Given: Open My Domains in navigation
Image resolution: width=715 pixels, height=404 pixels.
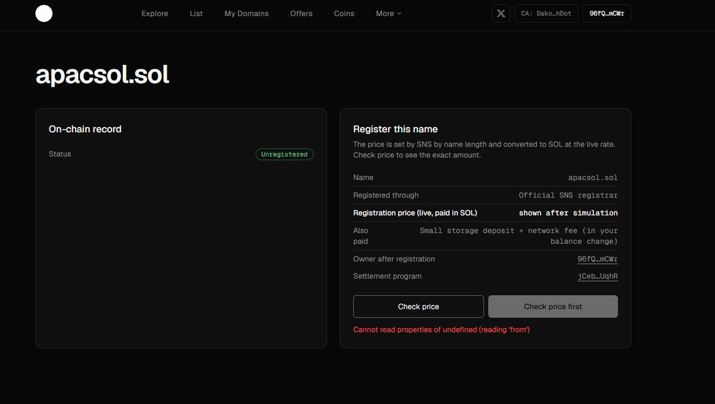Looking at the screenshot, I should coord(247,13).
